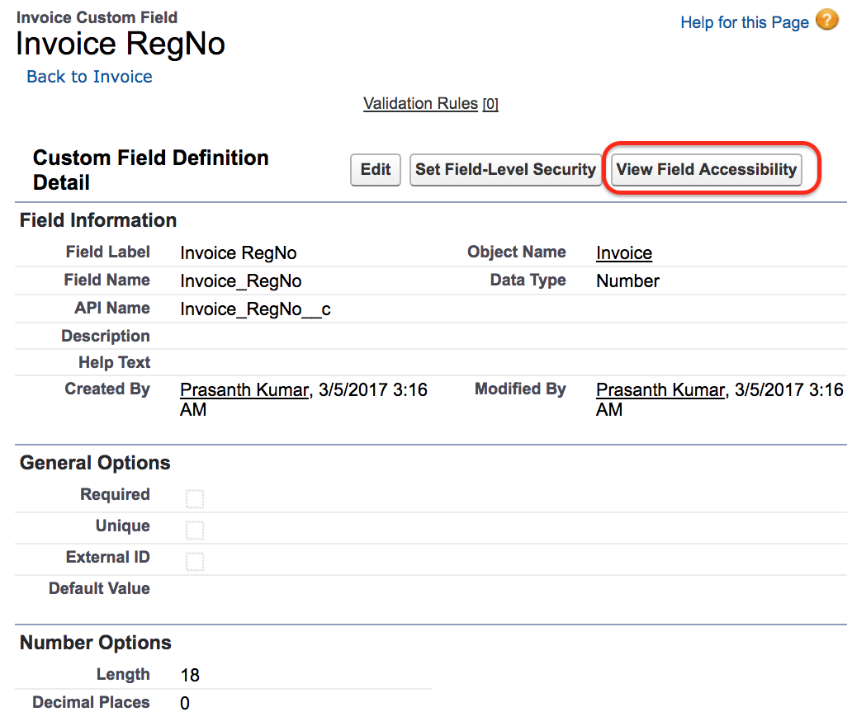Viewport: 852px width, 726px height.
Task: Click the Length value 18
Action: point(190,676)
